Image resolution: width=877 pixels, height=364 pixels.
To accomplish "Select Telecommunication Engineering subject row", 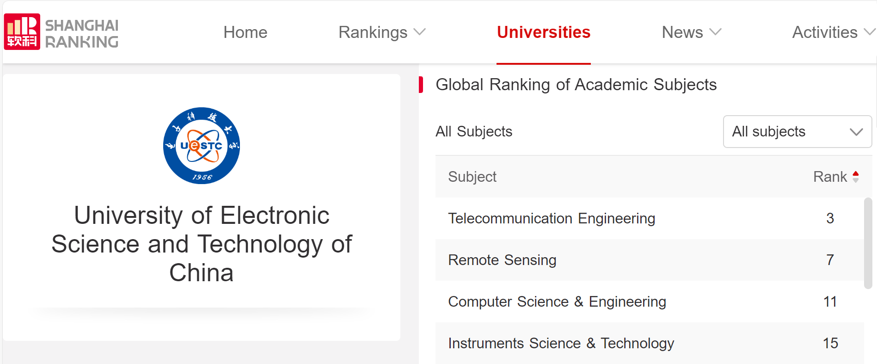I will click(650, 218).
